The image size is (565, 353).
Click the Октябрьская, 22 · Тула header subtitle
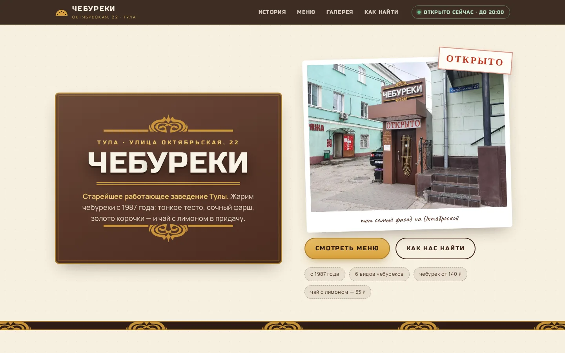[x=104, y=17]
